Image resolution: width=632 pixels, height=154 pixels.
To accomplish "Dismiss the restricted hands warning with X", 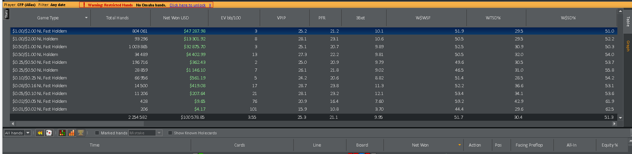I will point(210,5).
